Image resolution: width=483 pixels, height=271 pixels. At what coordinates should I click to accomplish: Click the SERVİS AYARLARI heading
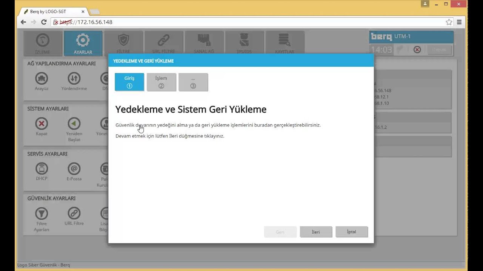[47, 154]
